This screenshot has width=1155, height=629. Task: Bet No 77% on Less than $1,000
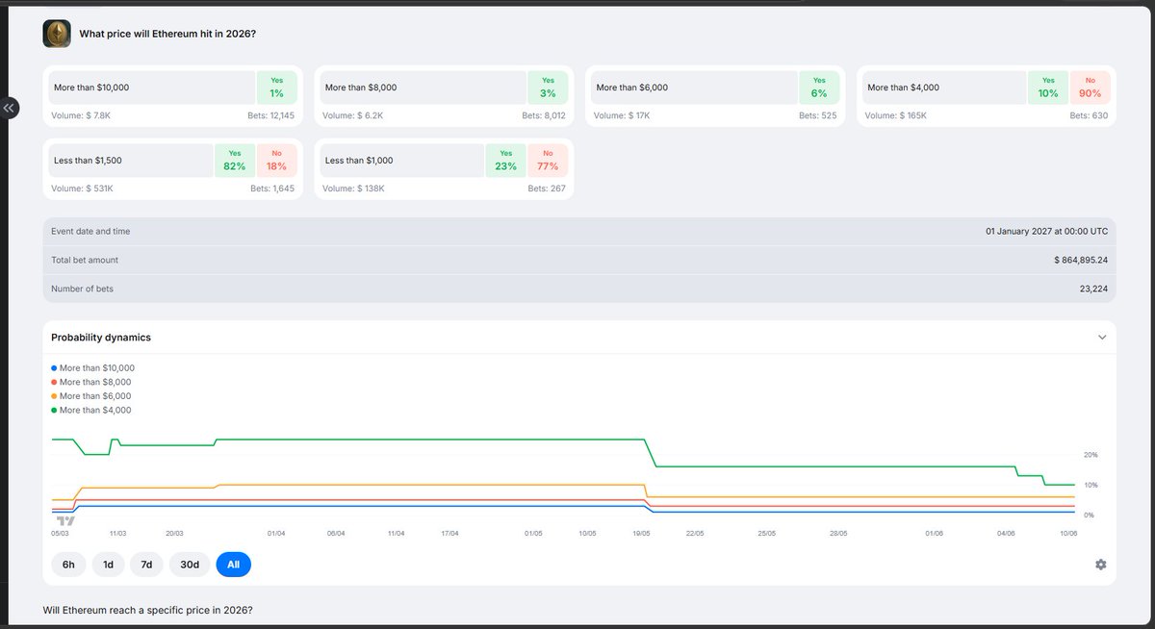click(548, 161)
